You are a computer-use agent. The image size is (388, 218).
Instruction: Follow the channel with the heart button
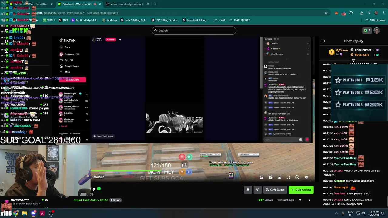click(258, 190)
